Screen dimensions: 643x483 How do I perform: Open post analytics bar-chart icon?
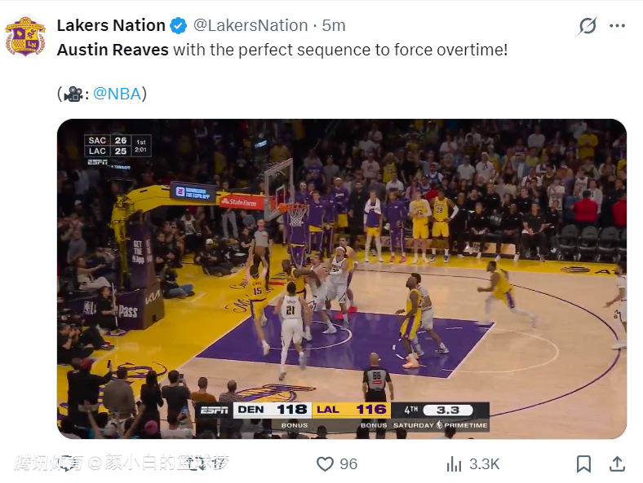point(455,463)
